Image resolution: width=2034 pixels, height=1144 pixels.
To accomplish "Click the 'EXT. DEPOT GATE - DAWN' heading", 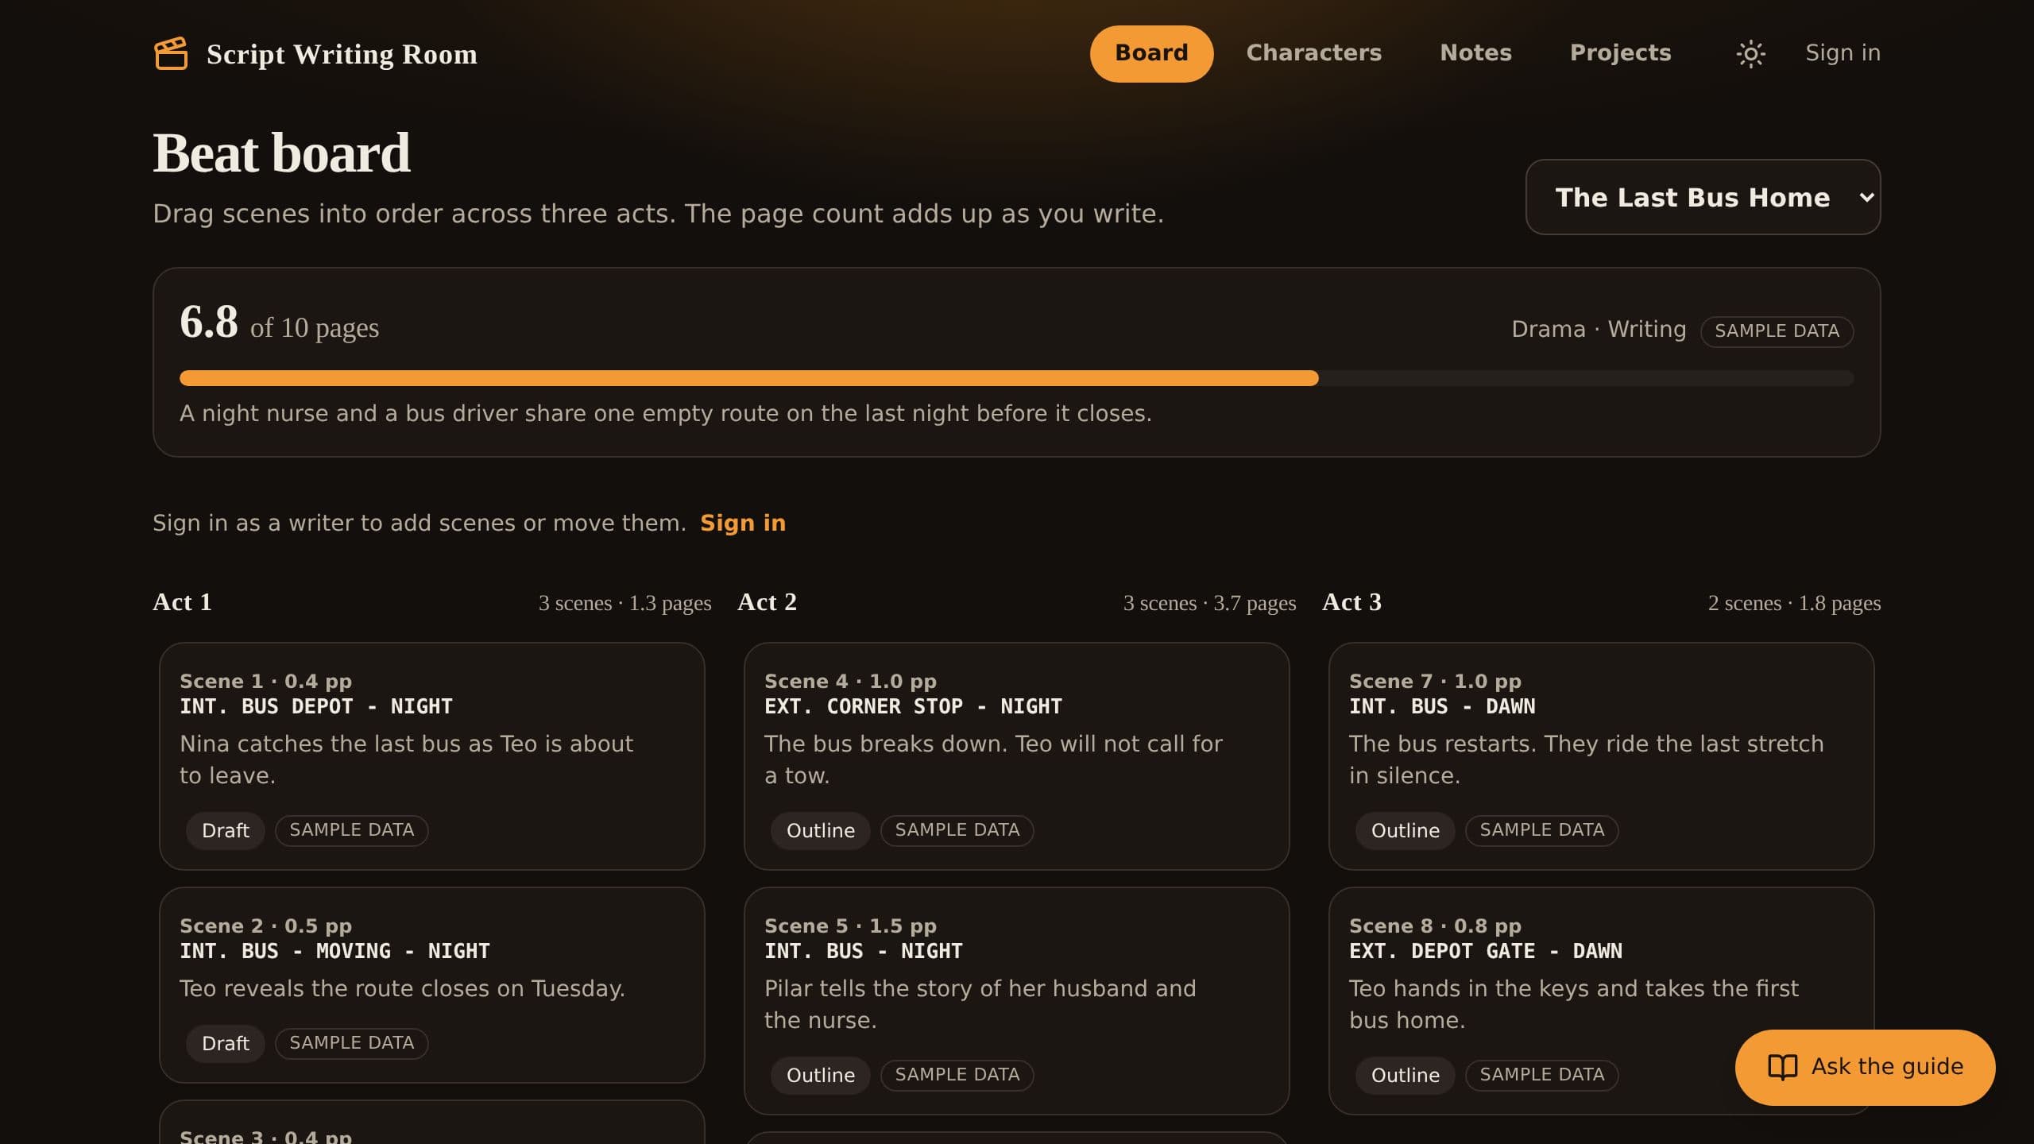I will click(x=1486, y=951).
